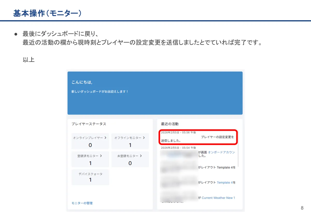Open the 未登録モニター status card

(x=130, y=159)
